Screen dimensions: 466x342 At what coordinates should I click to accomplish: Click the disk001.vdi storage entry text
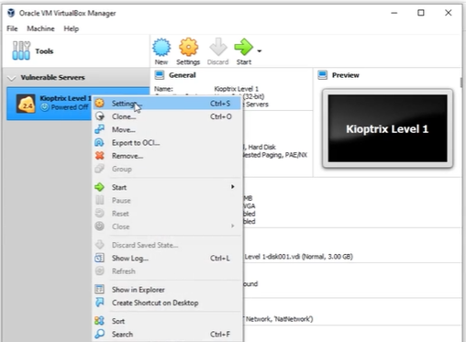click(298, 257)
